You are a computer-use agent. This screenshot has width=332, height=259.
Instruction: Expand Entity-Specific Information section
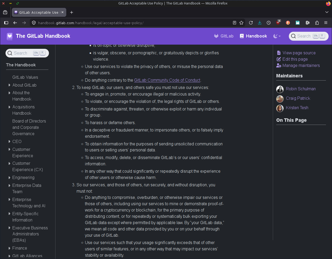[9, 214]
